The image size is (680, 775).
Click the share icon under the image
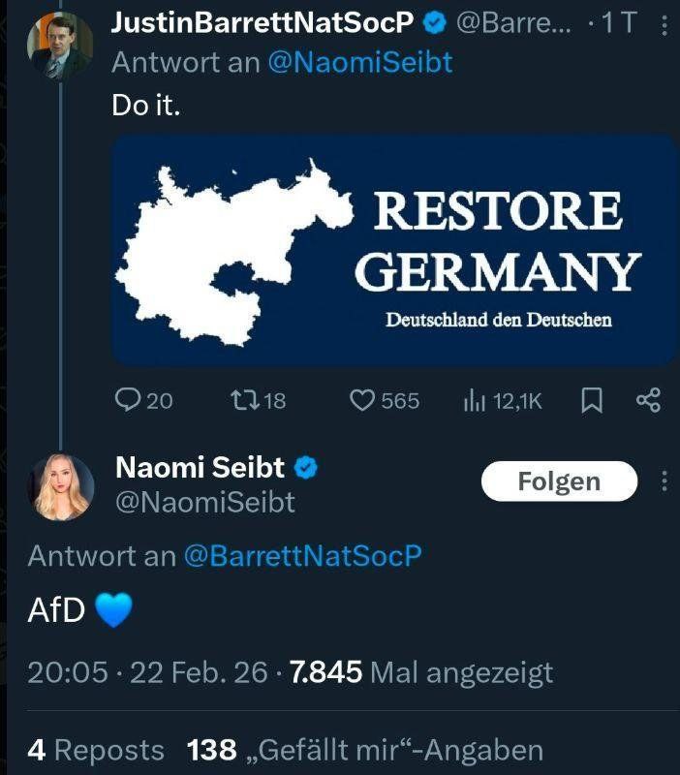[648, 400]
